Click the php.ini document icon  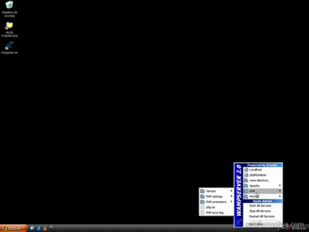pos(202,207)
